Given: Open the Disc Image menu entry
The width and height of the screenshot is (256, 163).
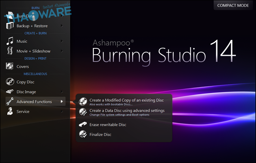Looking at the screenshot, I should click(x=35, y=92).
